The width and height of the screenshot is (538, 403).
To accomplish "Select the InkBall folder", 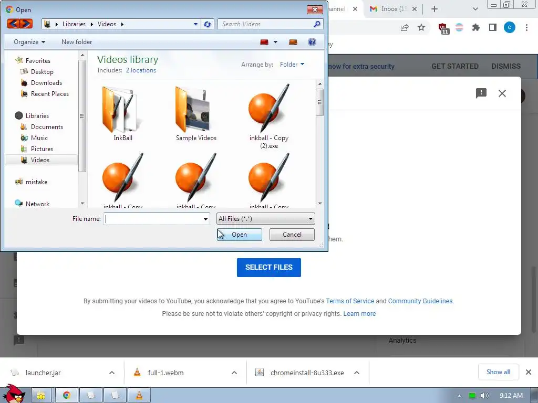I will (x=123, y=114).
